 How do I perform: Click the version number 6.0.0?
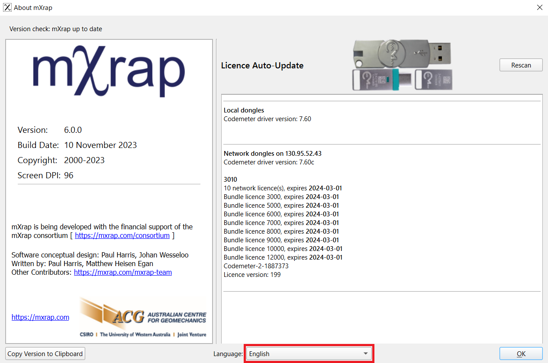point(73,130)
